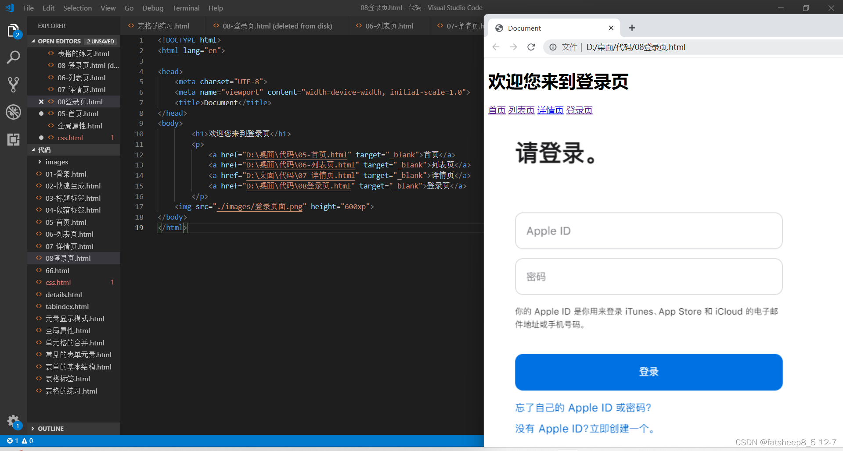Open 66.html in file tree
Viewport: 843px width, 451px height.
[x=57, y=270]
